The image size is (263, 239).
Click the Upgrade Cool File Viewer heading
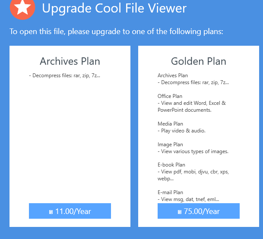click(114, 8)
